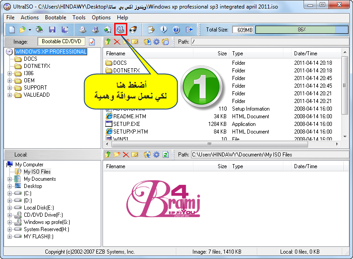Open the dropdown arrow beside Open icon

click(x=30, y=30)
